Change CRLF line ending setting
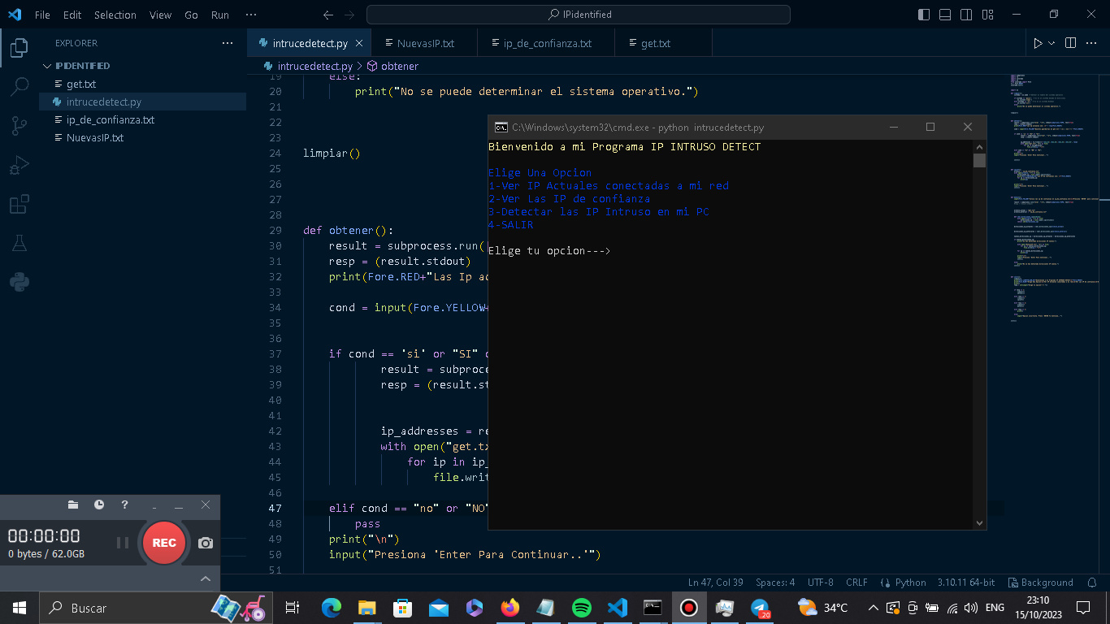1110x624 pixels. pos(856,583)
